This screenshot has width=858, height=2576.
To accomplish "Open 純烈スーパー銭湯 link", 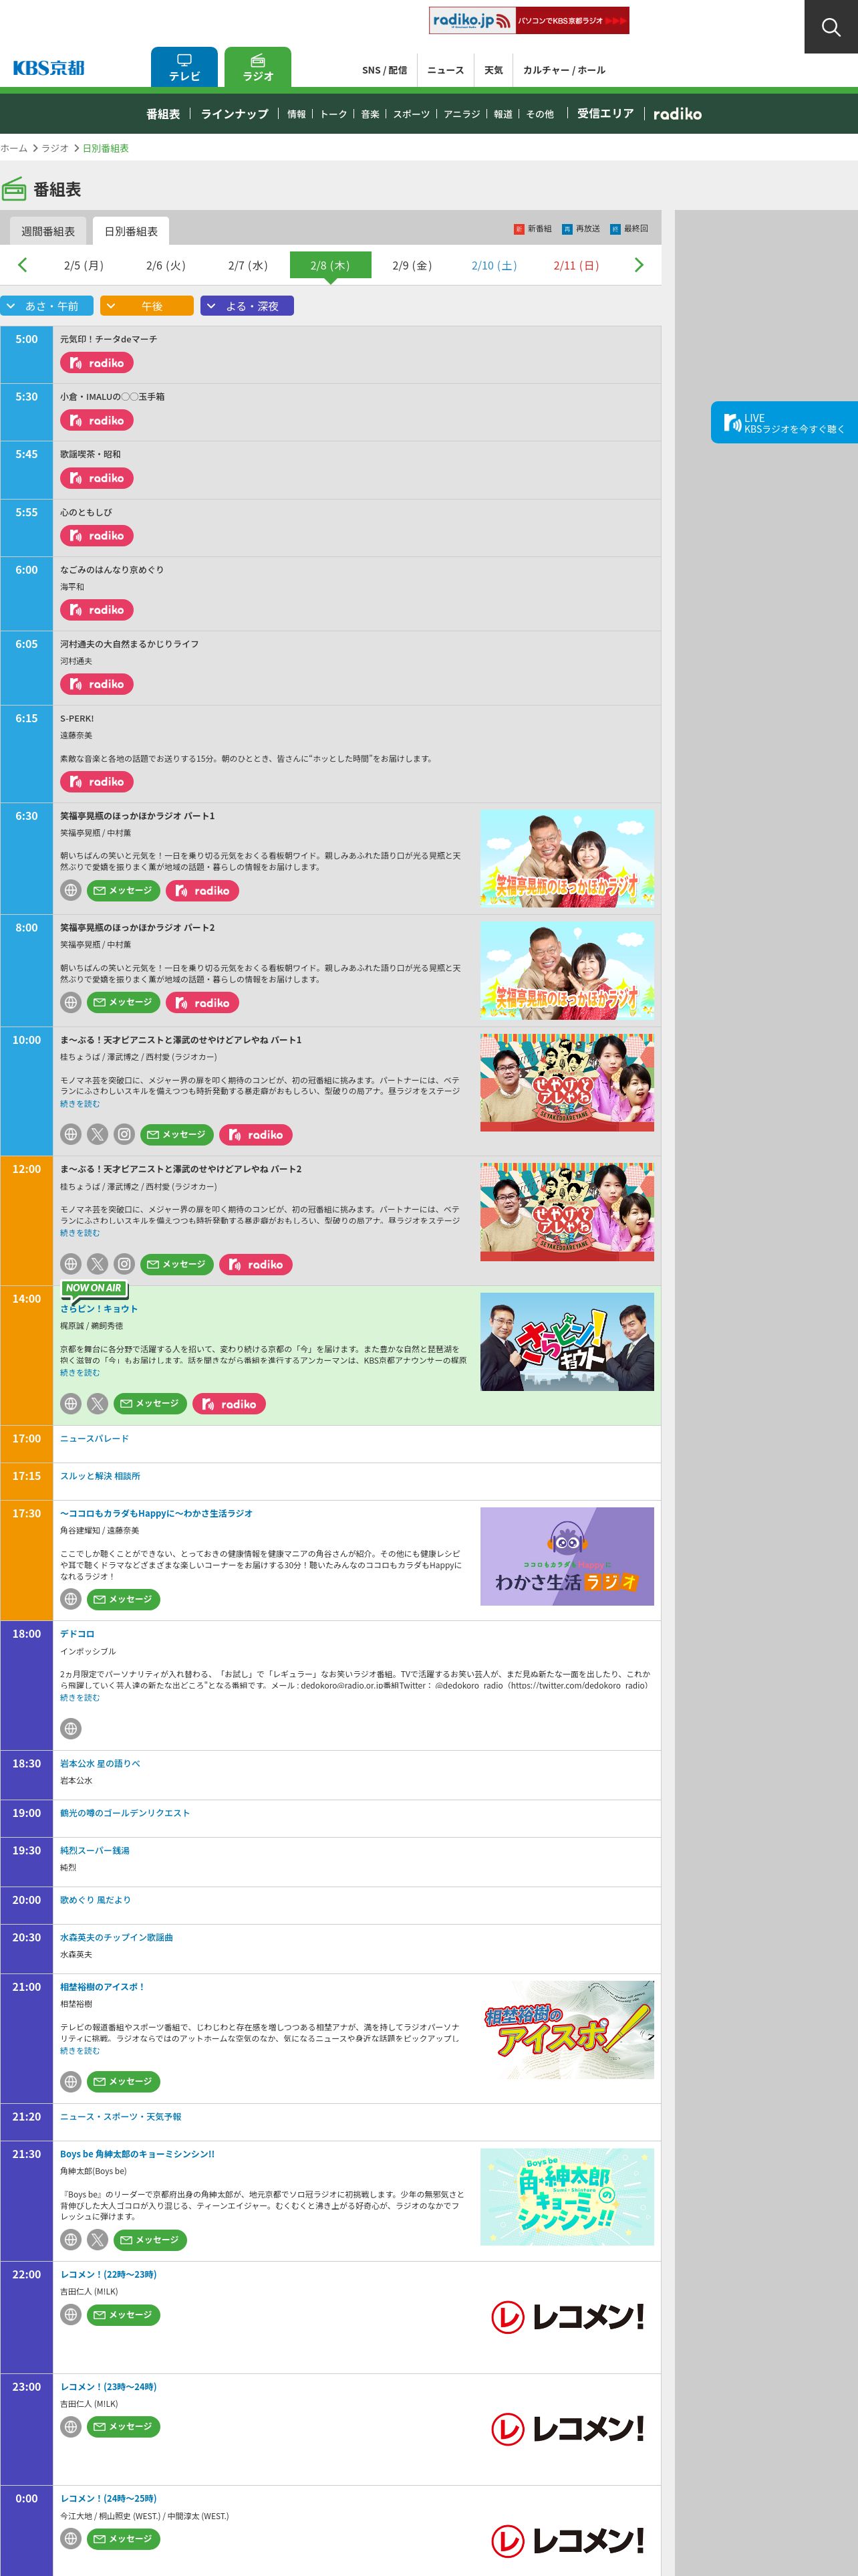I will pyautogui.click(x=94, y=1851).
